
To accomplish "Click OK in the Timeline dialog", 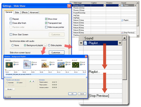I will click(x=72, y=94).
